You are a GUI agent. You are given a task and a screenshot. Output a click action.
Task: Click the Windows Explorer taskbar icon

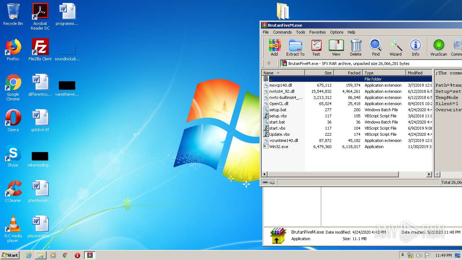(x=41, y=255)
